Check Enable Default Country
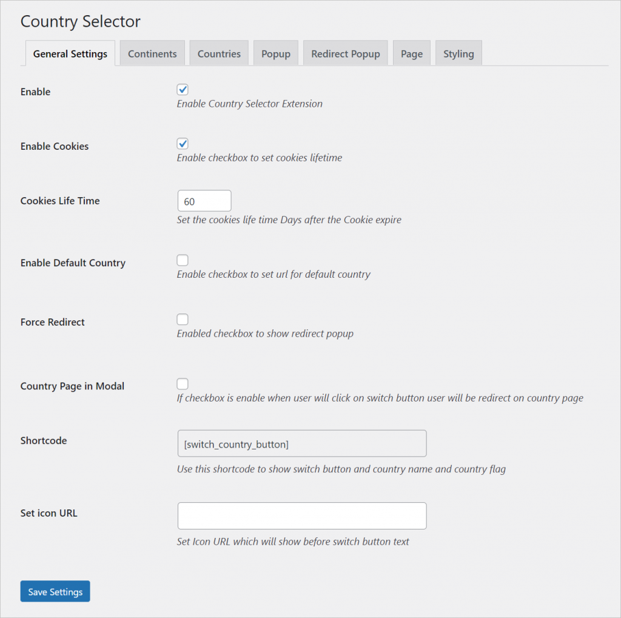The width and height of the screenshot is (621, 618). [x=183, y=260]
